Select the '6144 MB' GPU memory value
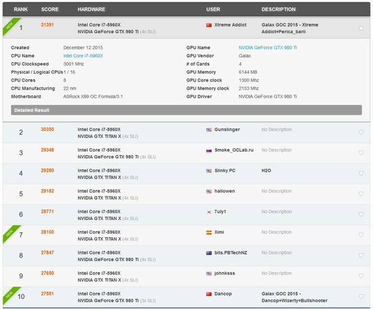Screen dimensions: 373x309 click(248, 72)
